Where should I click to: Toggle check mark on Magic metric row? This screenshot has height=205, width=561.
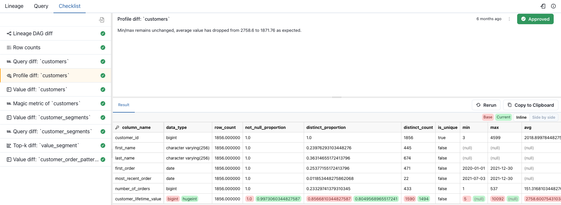click(103, 104)
